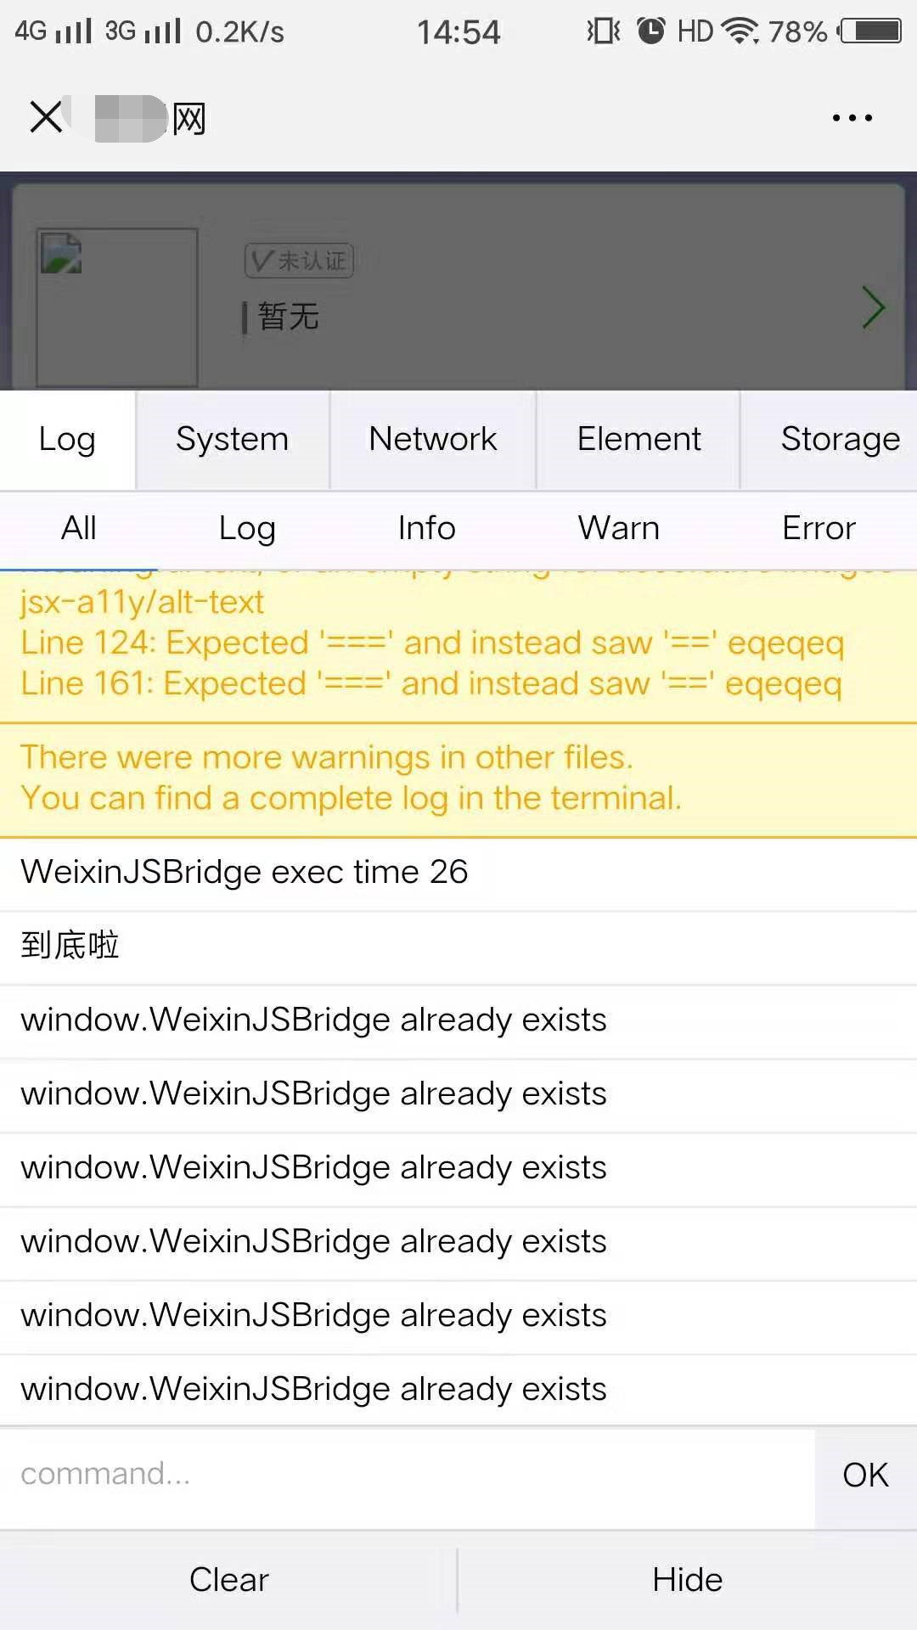Open the three-dots more options menu
The image size is (917, 1630).
pos(852,118)
